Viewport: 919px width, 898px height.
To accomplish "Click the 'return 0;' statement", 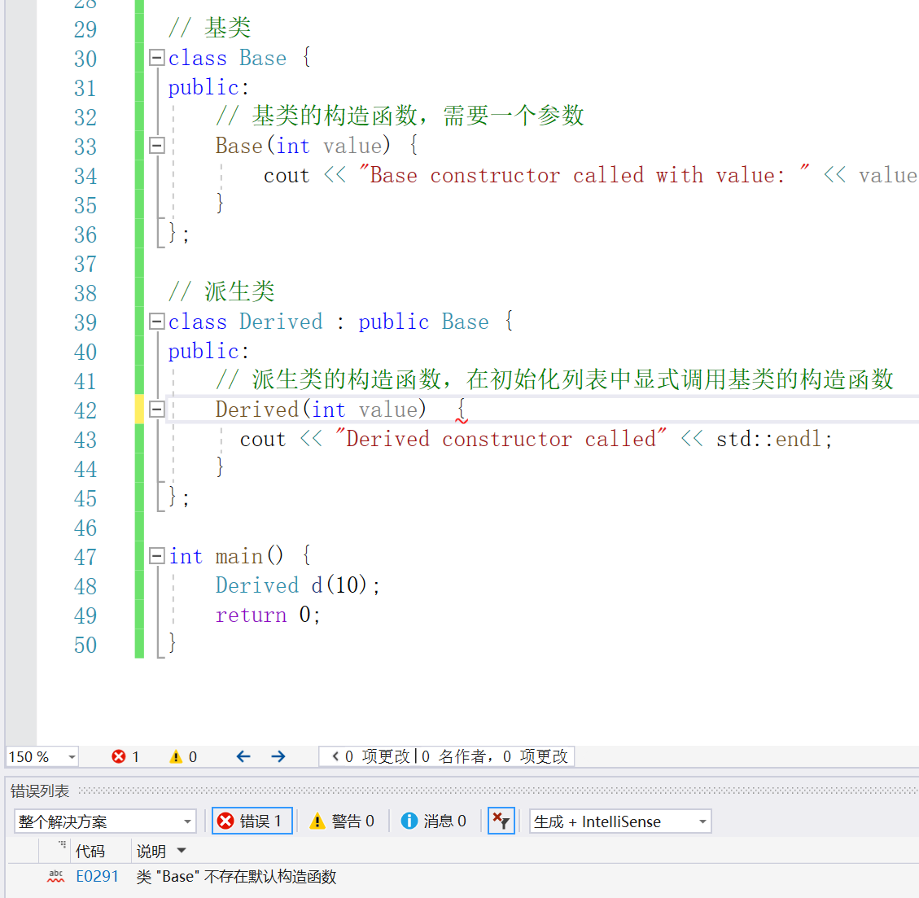I will coord(268,615).
